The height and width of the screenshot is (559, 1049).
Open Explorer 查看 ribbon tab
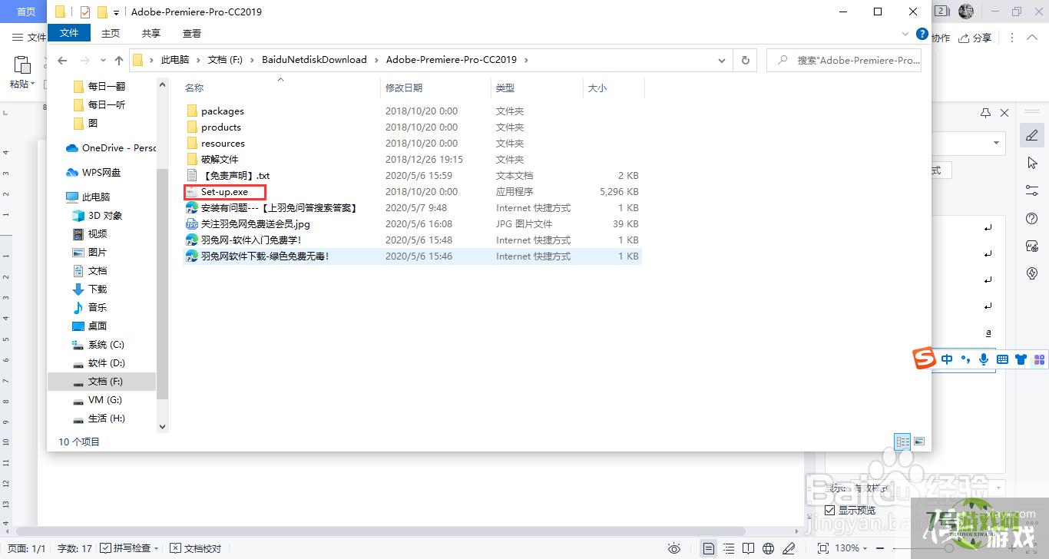point(192,33)
